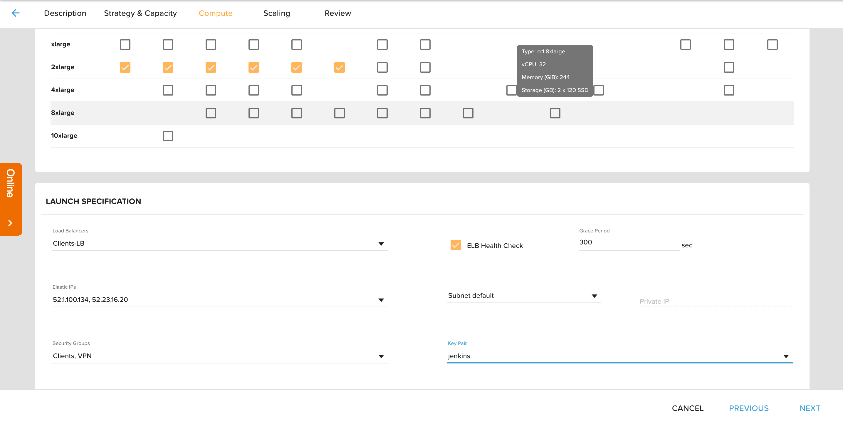Viewport: 843px width, 425px height.
Task: Click the 8xlarge row label
Action: point(63,113)
